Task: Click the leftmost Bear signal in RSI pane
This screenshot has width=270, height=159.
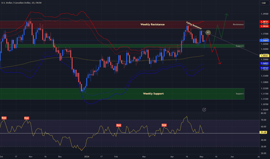Action: tap(4, 118)
